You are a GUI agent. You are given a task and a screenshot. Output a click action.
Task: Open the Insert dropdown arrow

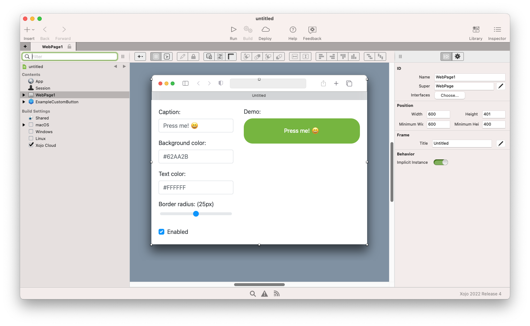(33, 30)
